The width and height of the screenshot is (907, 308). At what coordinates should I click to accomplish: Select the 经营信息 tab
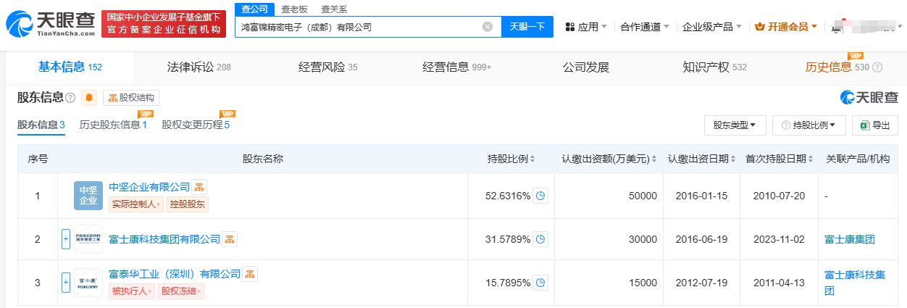tap(456, 67)
